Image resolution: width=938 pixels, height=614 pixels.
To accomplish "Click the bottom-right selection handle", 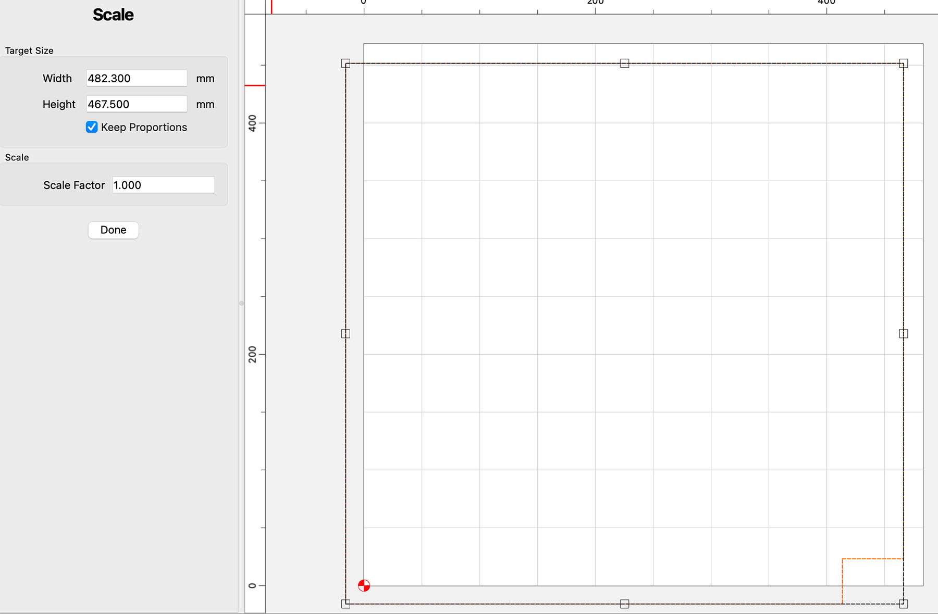I will tap(903, 604).
